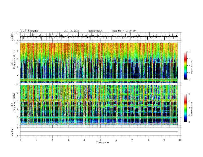The width and height of the screenshot is (203, 157).
Task: Click the upper 'log(PSD)(V²/Hz)' color bar title
Action: click(x=192, y=67)
